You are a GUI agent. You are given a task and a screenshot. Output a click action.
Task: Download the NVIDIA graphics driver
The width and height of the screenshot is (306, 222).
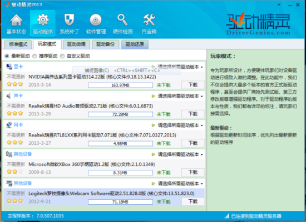click(x=193, y=85)
